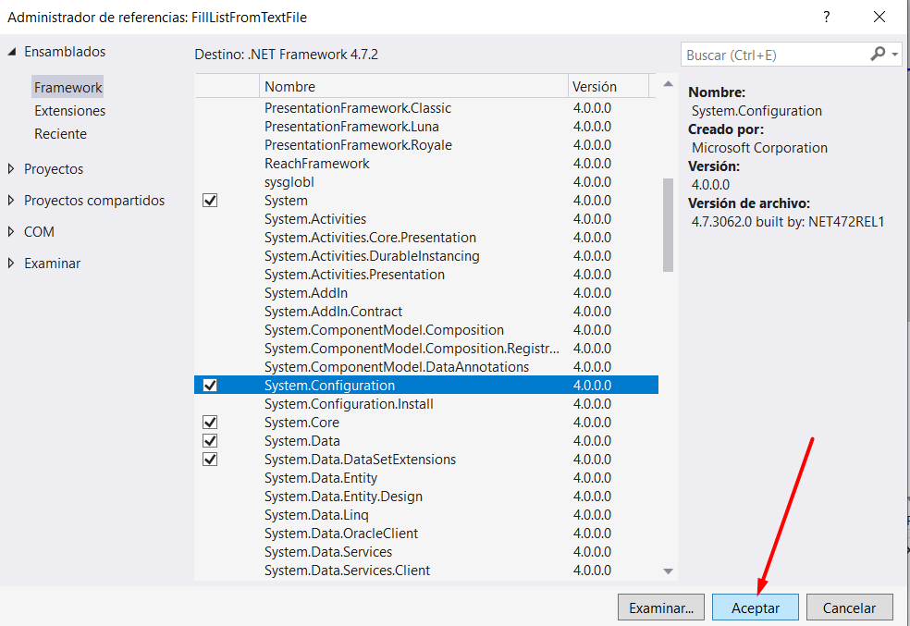The image size is (910, 626).
Task: Click the Examinar... button
Action: coord(660,608)
